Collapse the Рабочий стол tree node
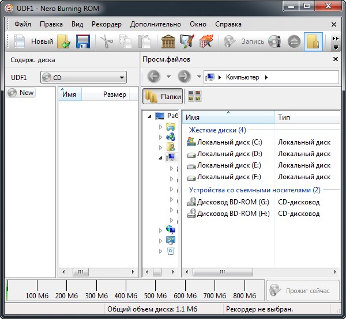The width and height of the screenshot is (346, 319). (x=150, y=116)
